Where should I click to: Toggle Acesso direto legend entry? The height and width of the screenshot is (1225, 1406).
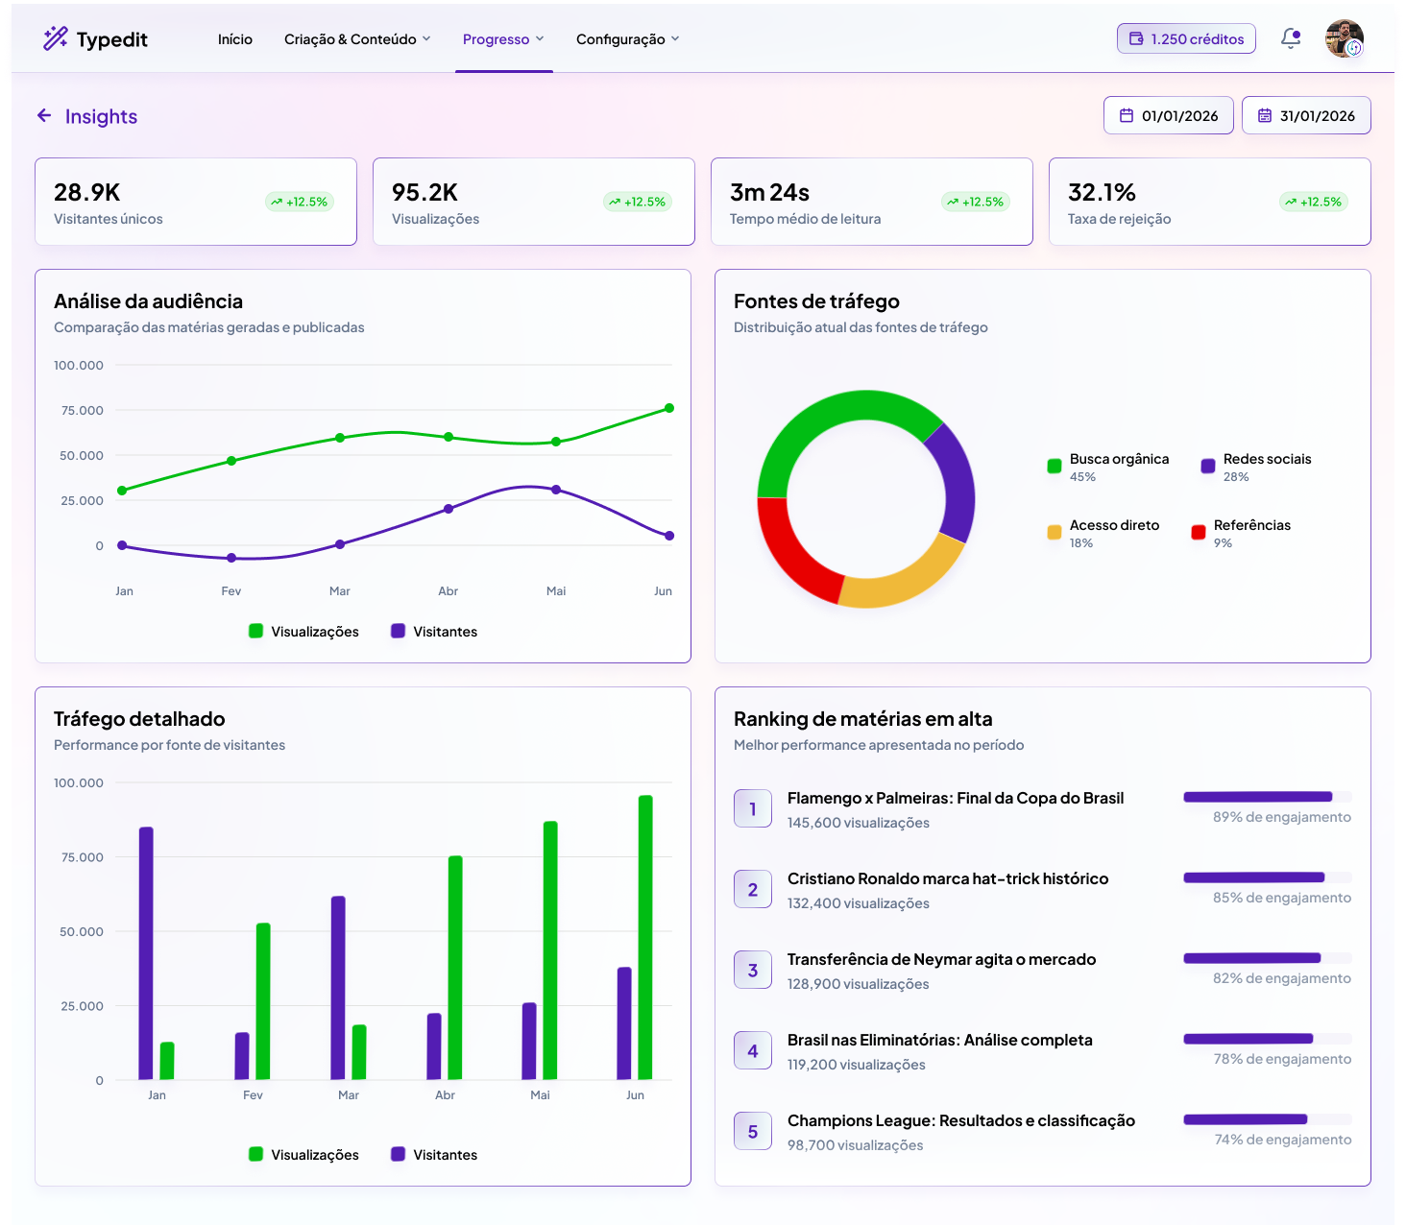1103,533
